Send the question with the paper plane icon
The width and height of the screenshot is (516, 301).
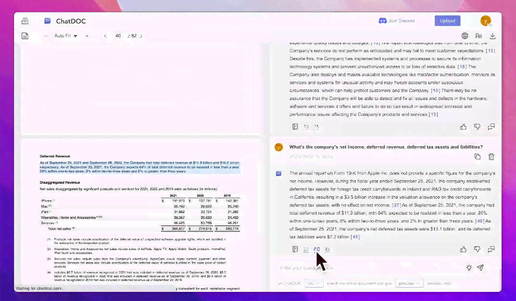pyautogui.click(x=480, y=268)
